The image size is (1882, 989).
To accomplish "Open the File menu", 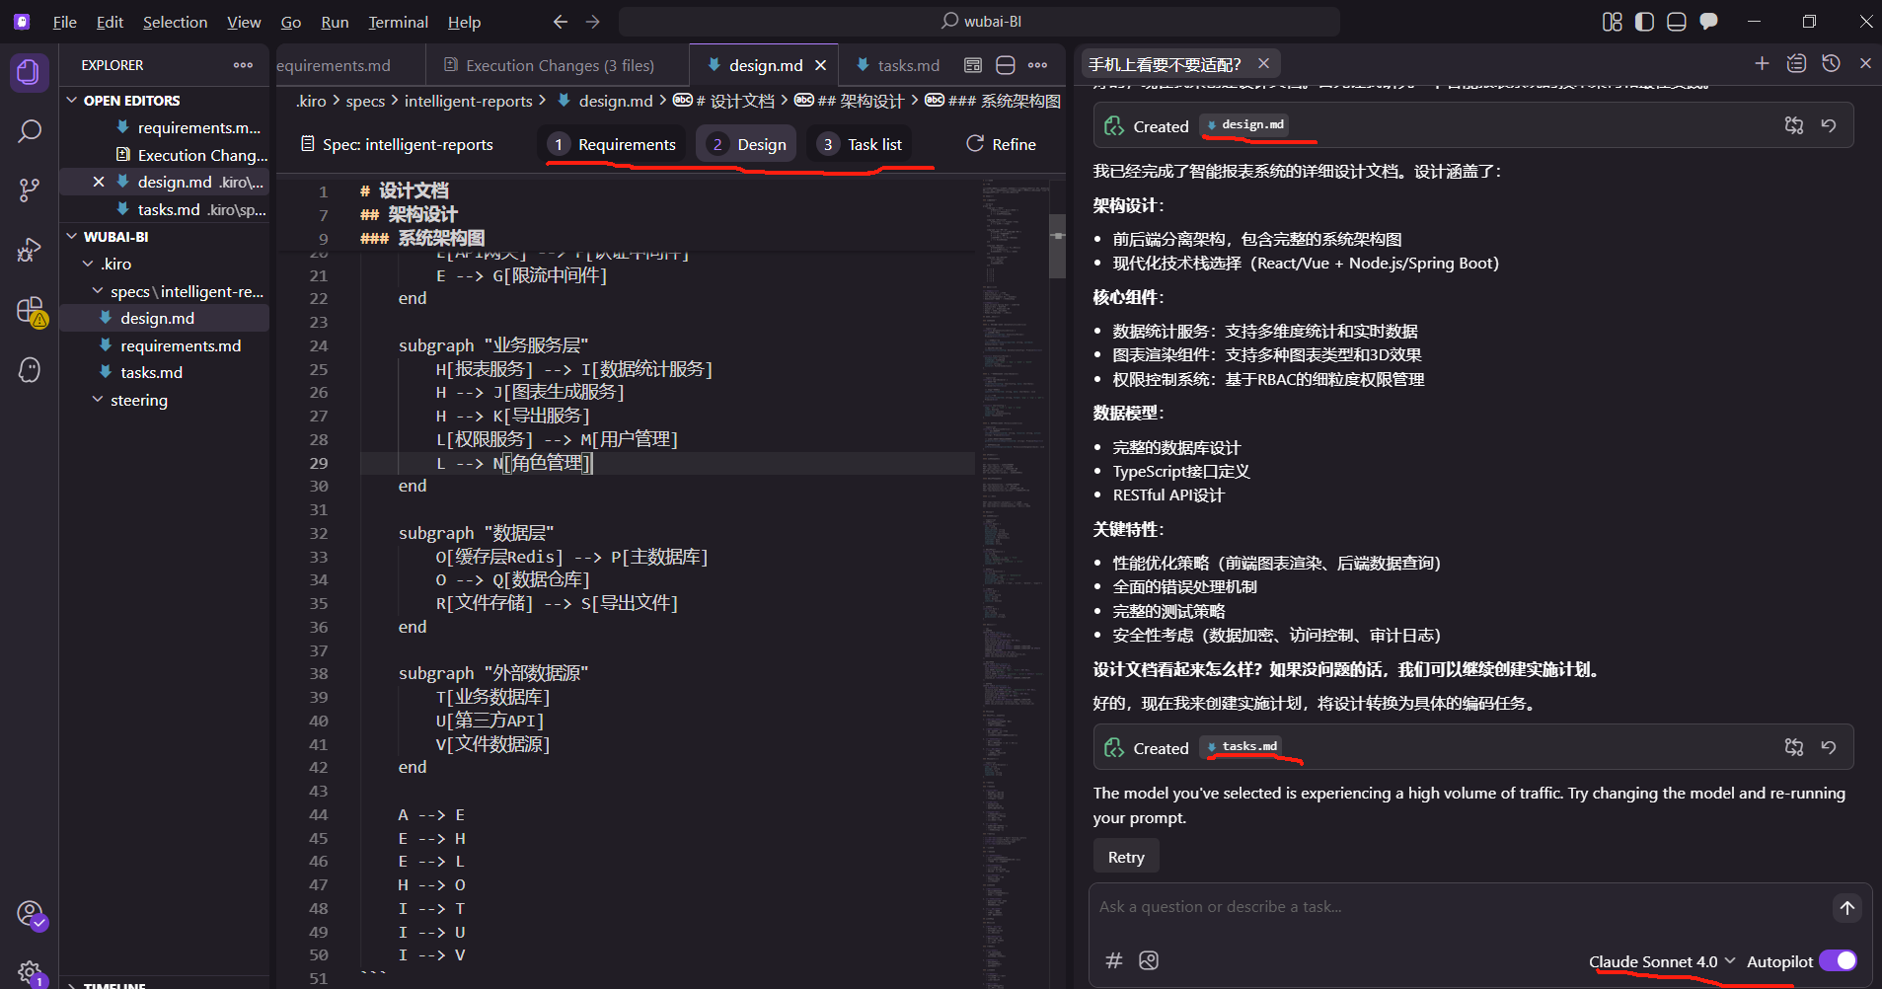I will click(x=64, y=22).
